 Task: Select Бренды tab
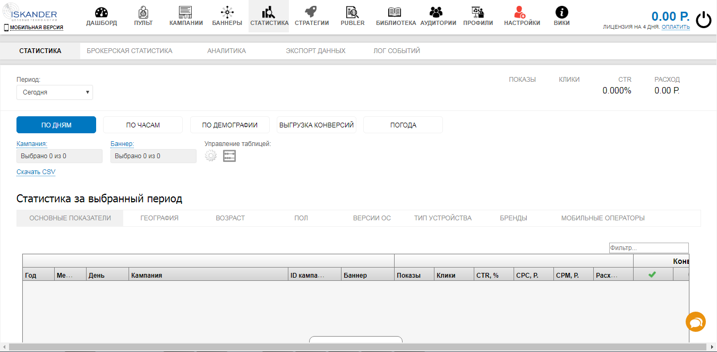click(x=514, y=218)
